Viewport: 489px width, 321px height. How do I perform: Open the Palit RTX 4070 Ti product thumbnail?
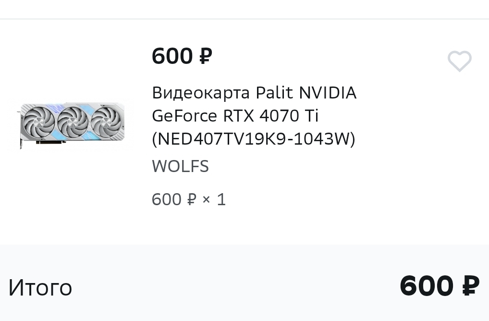tap(71, 125)
